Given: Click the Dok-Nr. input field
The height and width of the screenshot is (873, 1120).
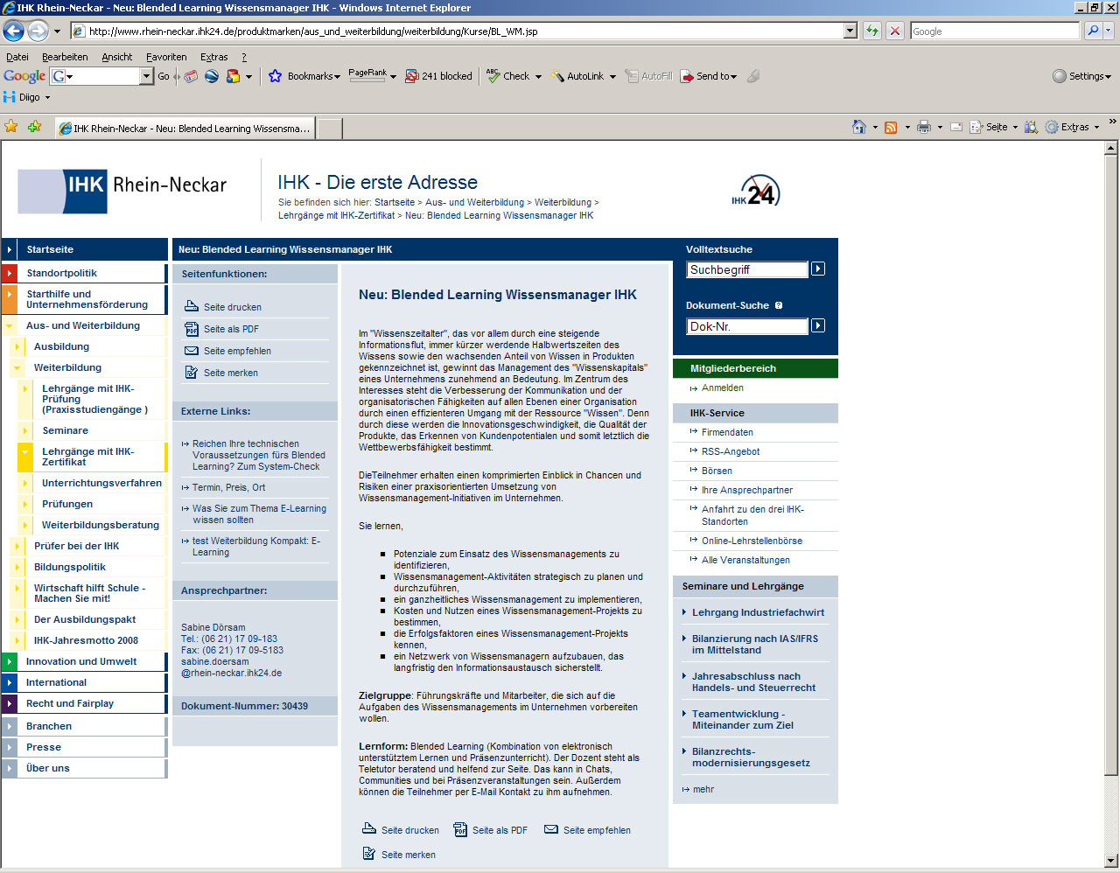Looking at the screenshot, I should click(747, 326).
